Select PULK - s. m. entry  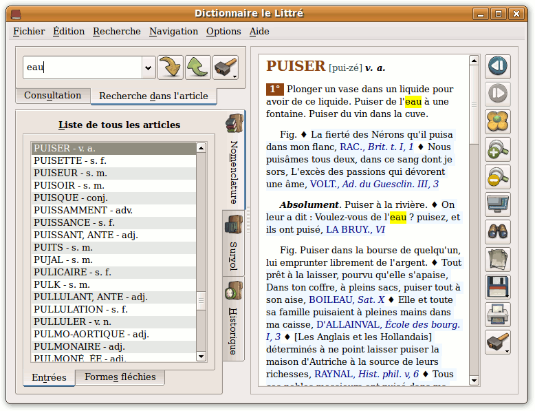point(113,284)
